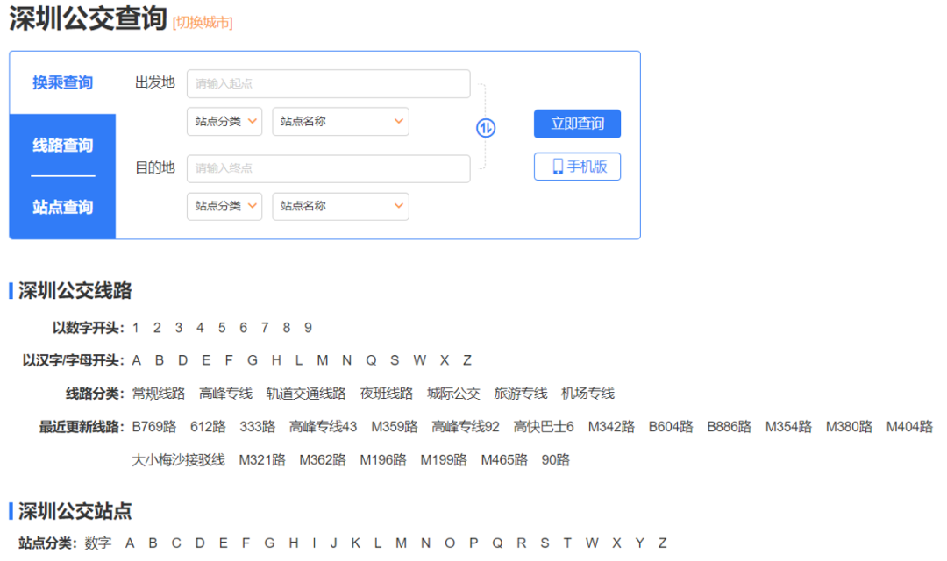Select station category letter Z in 站点分类
The image size is (947, 561).
(x=663, y=543)
